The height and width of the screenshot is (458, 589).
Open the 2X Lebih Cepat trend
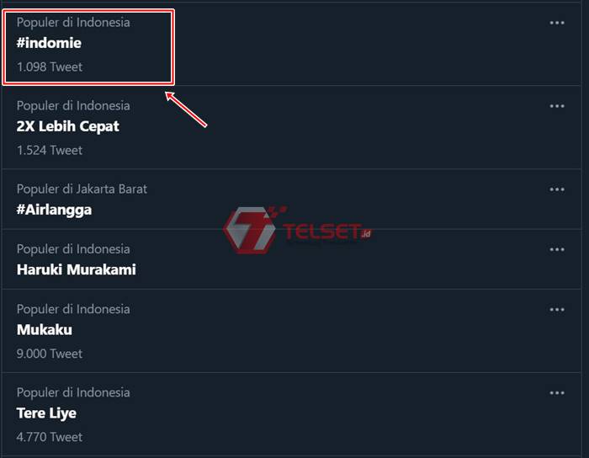tap(68, 126)
